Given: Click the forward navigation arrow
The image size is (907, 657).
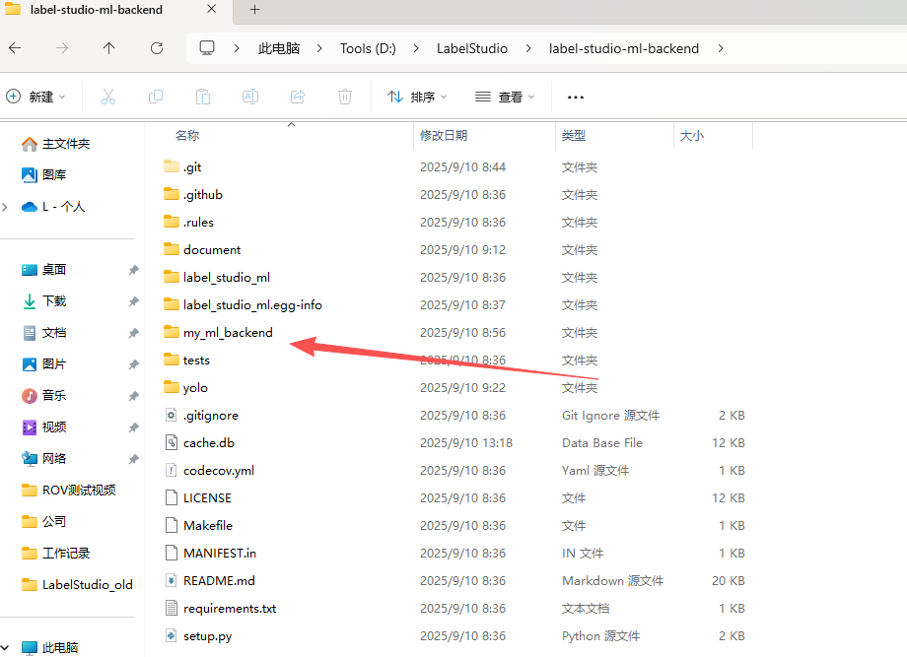Looking at the screenshot, I should (x=62, y=48).
